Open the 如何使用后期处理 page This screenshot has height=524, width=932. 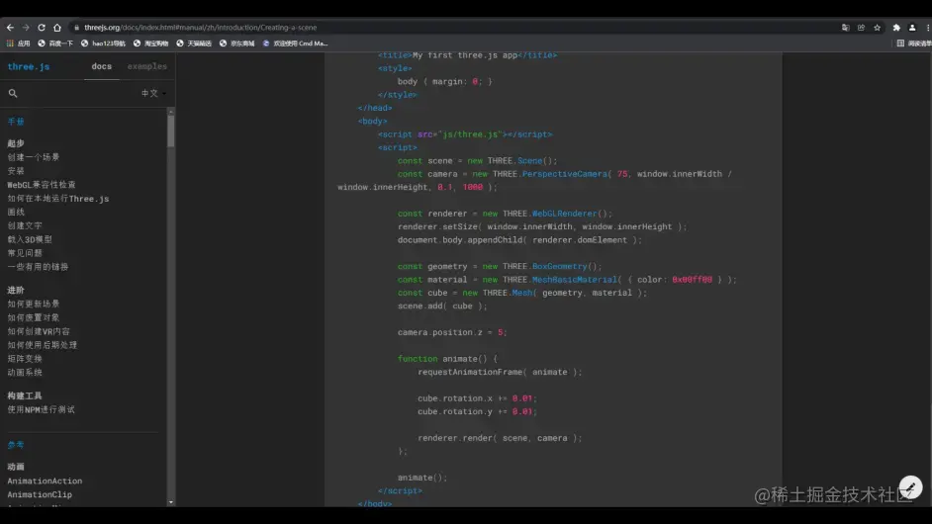point(43,345)
